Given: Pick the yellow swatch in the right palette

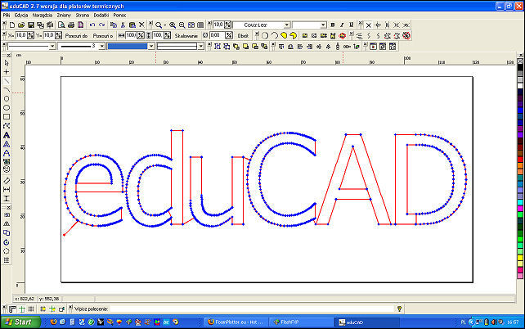Looking at the screenshot, I should click(520, 258).
